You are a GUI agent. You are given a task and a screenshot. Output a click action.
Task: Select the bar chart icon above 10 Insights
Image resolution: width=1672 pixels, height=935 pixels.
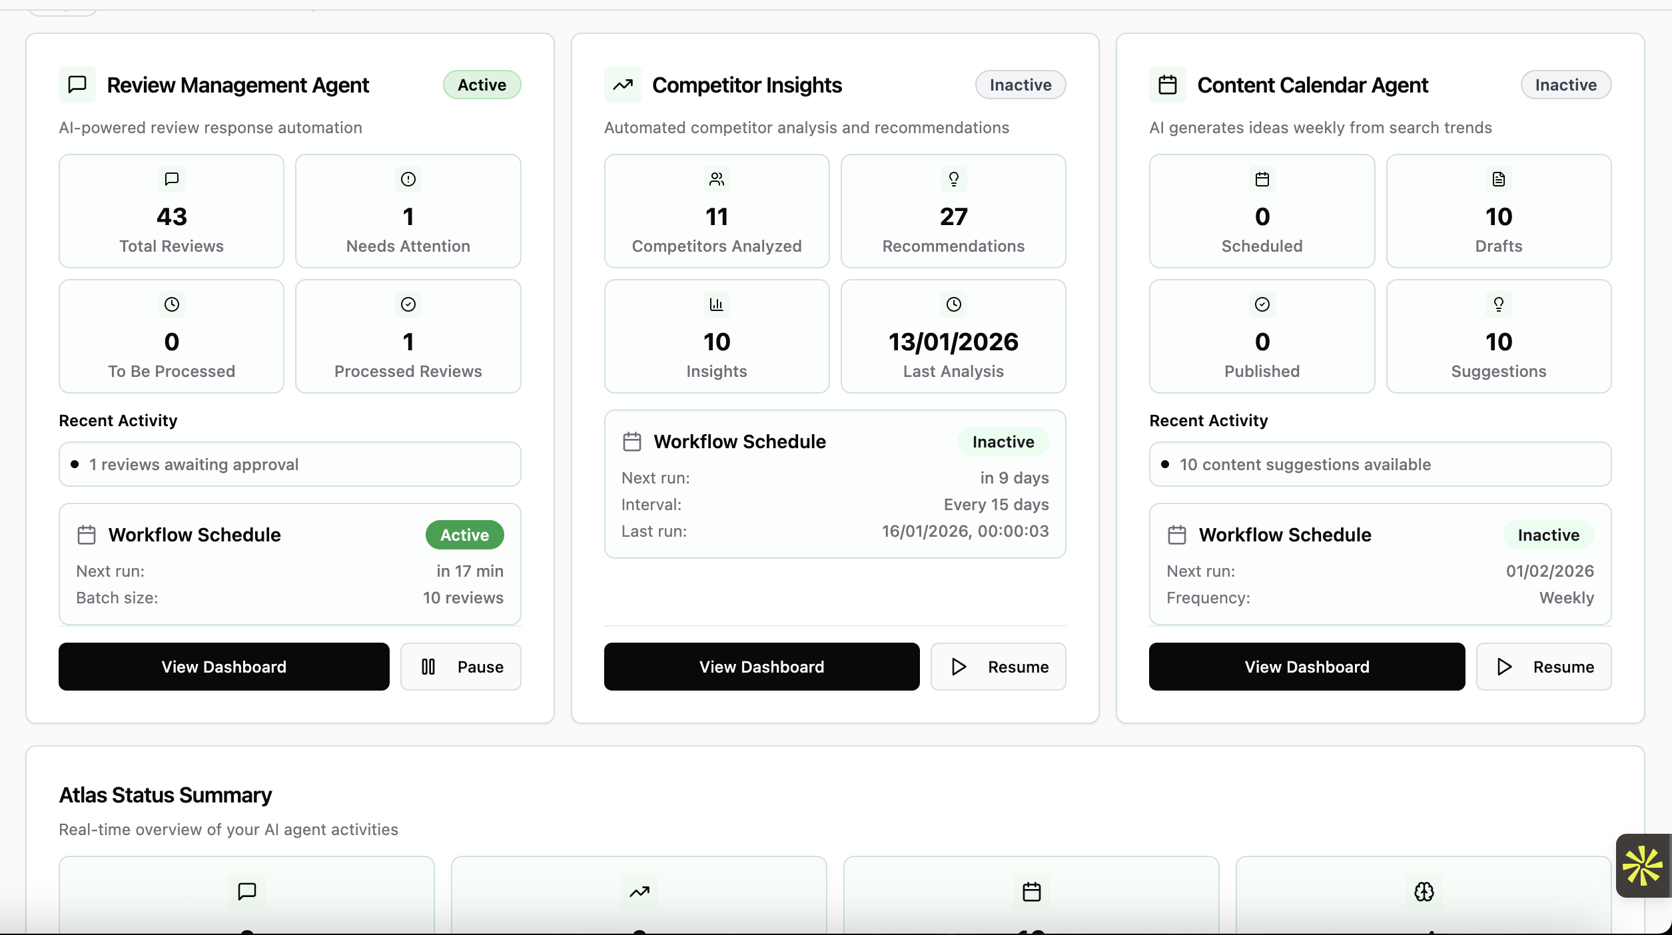pyautogui.click(x=716, y=304)
